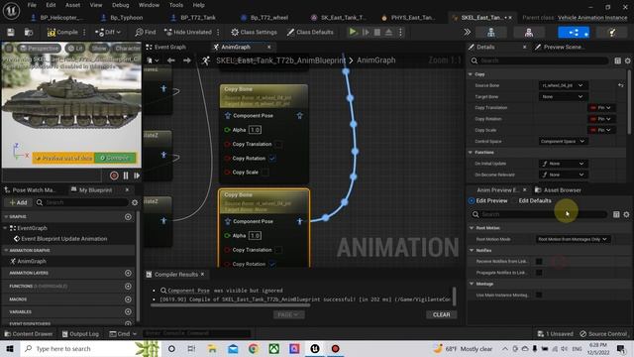Start simulation with green Play icon

(x=353, y=32)
